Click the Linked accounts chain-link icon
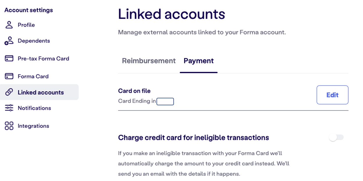This screenshot has width=363, height=181. (x=9, y=92)
